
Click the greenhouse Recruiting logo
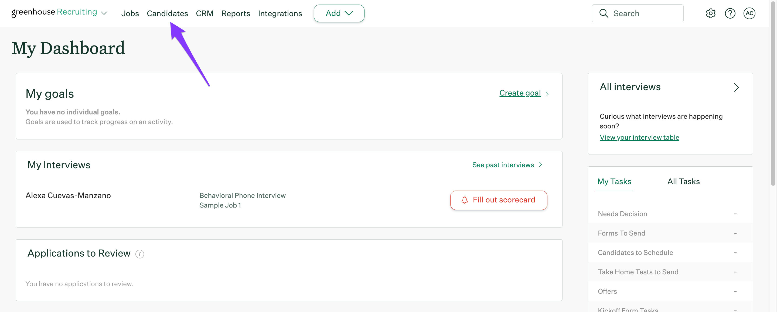[x=54, y=12]
